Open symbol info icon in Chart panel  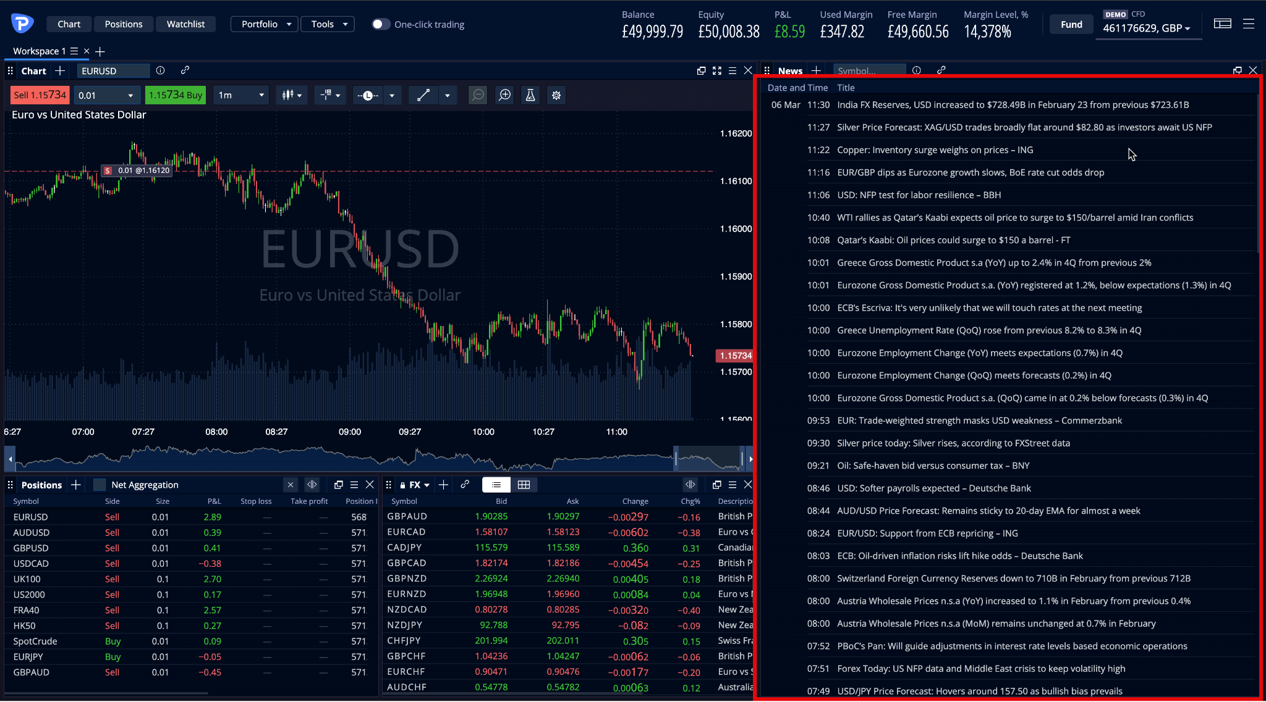(161, 70)
